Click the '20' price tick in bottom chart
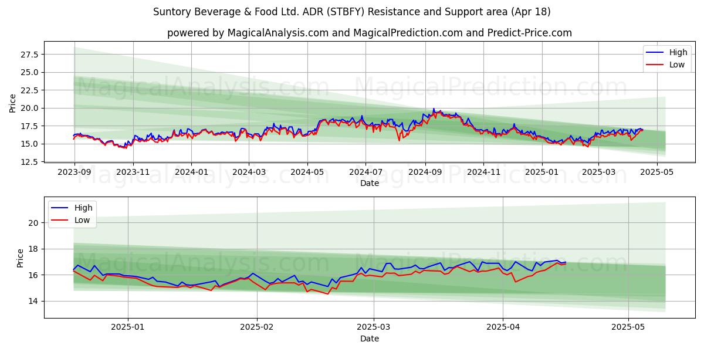704x352 pixels. pos(34,223)
